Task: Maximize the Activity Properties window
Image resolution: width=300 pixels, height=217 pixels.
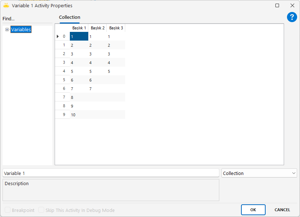Action: [x=277, y=5]
